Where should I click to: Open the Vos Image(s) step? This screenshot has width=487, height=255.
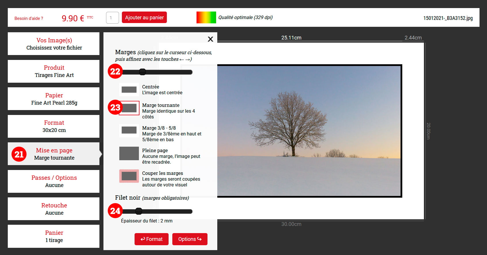[x=54, y=44]
